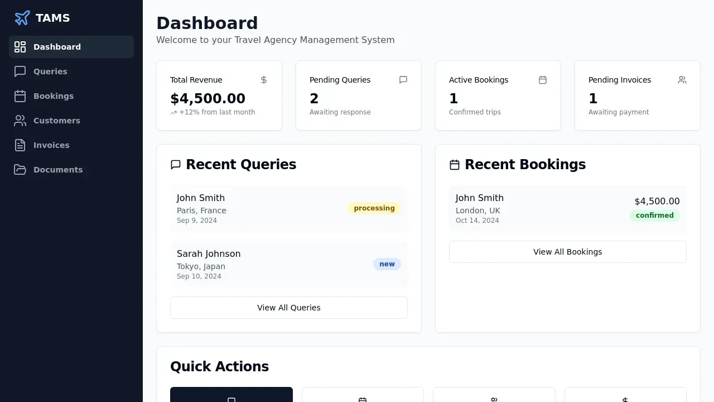Click the green confirmed status badge

(654, 216)
